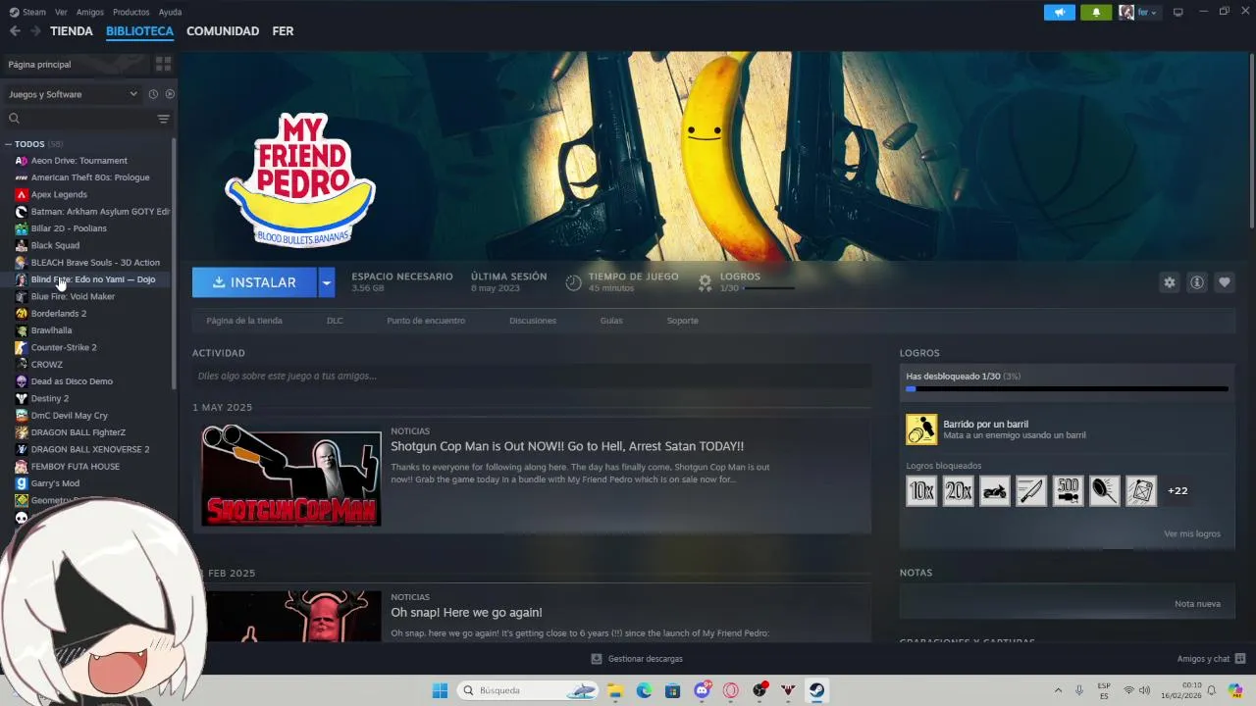The height and width of the screenshot is (706, 1256).
Task: Open the Steam Big Picture display icon
Action: tap(1178, 13)
